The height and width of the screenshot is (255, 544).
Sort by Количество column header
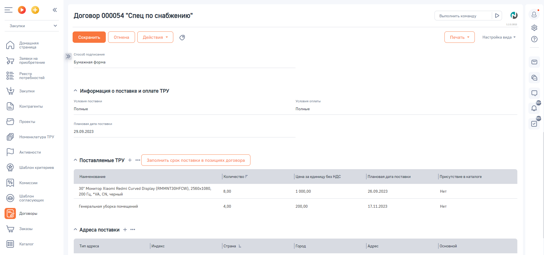pyautogui.click(x=234, y=177)
